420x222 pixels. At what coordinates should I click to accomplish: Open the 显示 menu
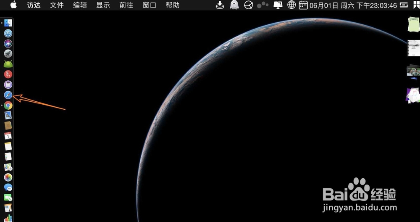pos(103,5)
